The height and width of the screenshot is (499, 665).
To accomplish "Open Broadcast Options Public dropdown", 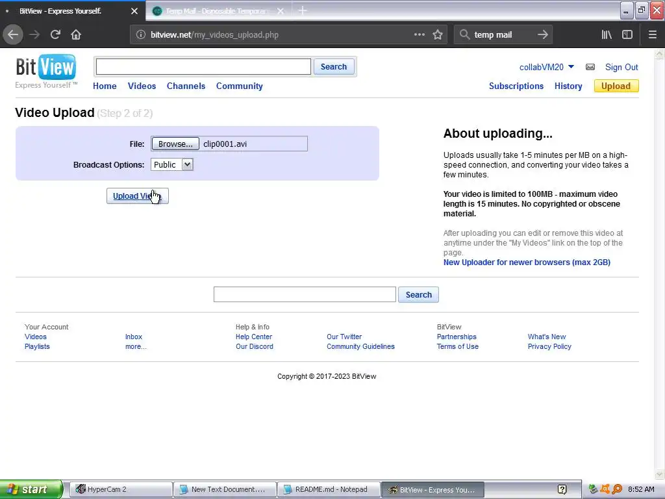I will click(171, 164).
